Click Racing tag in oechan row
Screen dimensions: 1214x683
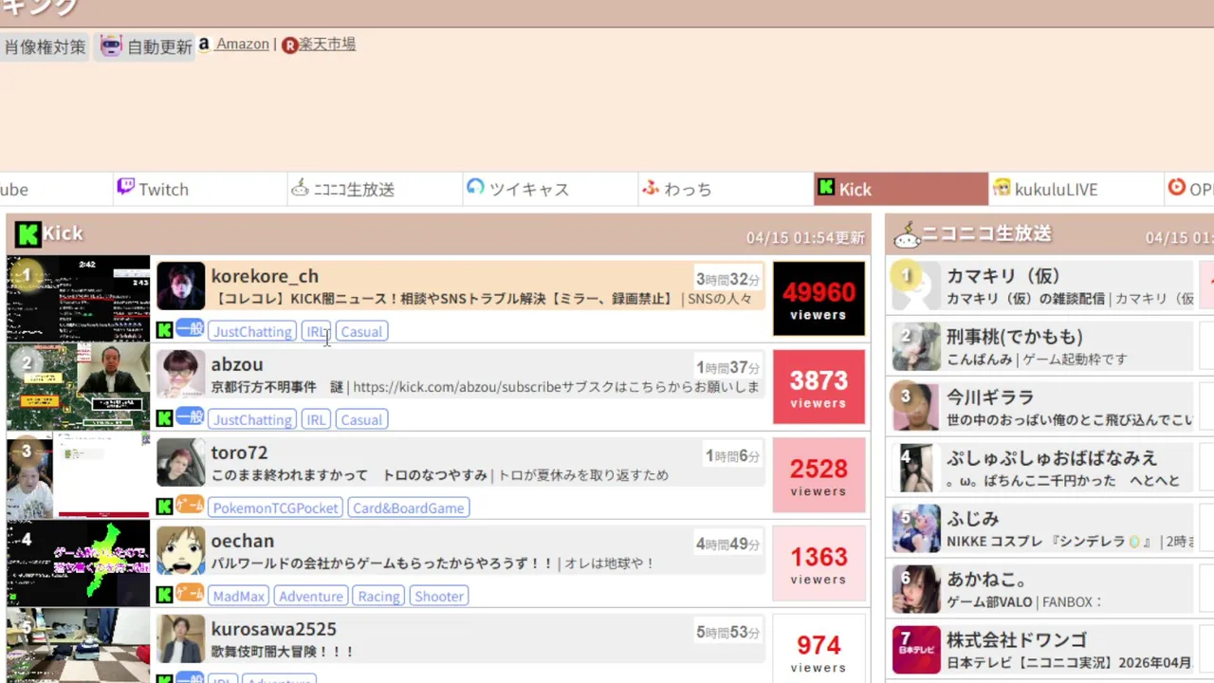378,596
